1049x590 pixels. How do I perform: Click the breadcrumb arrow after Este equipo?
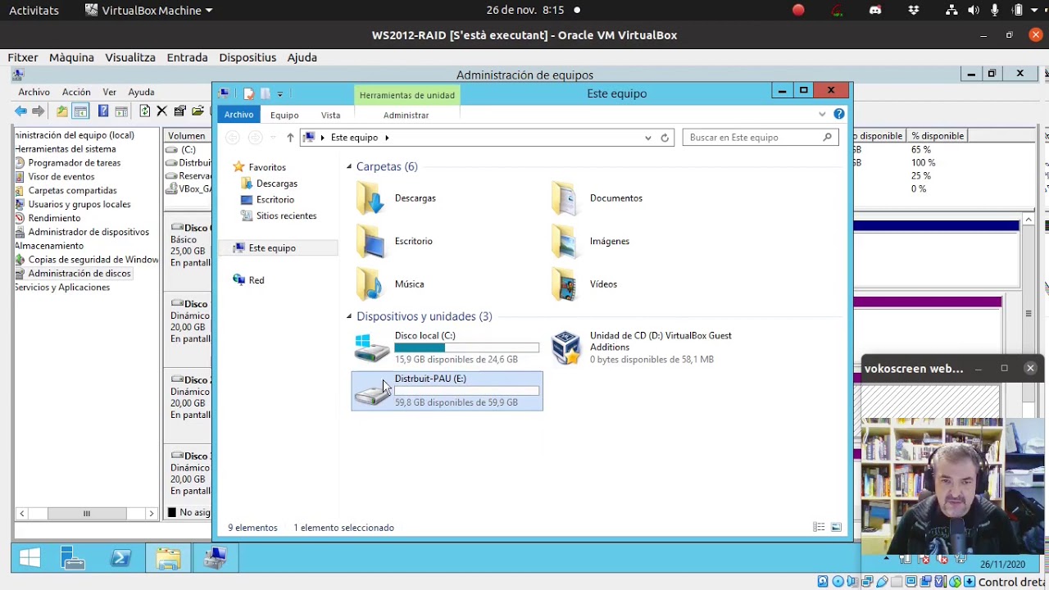pyautogui.click(x=387, y=138)
